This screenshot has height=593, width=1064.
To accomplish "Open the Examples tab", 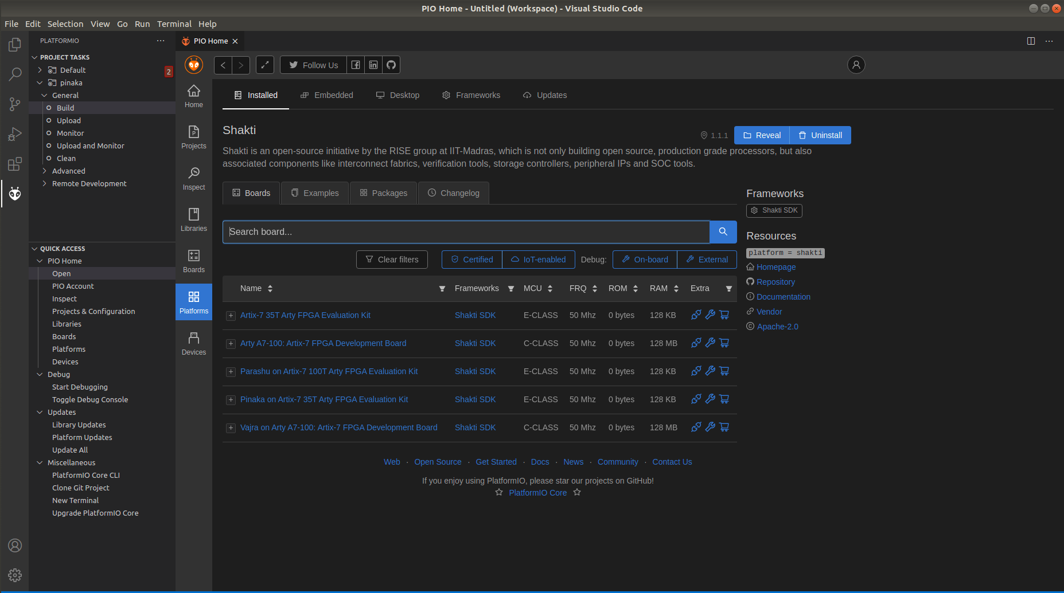I will pyautogui.click(x=315, y=193).
